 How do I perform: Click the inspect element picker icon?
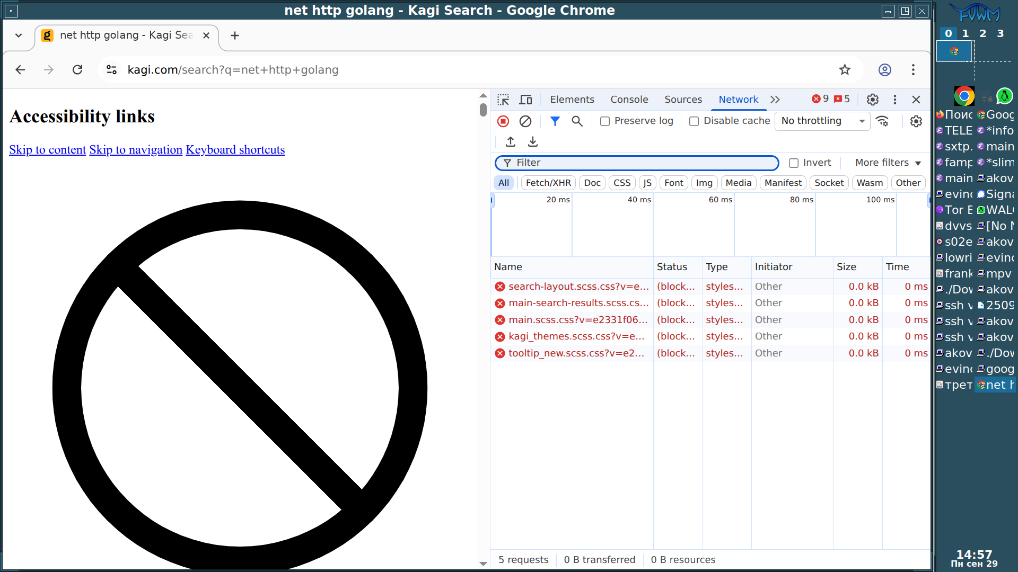pos(503,100)
